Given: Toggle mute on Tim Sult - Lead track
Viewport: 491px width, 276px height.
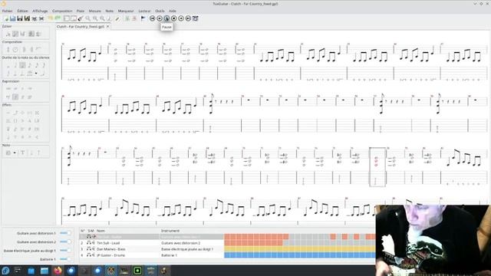Looking at the screenshot, I should (x=93, y=243).
